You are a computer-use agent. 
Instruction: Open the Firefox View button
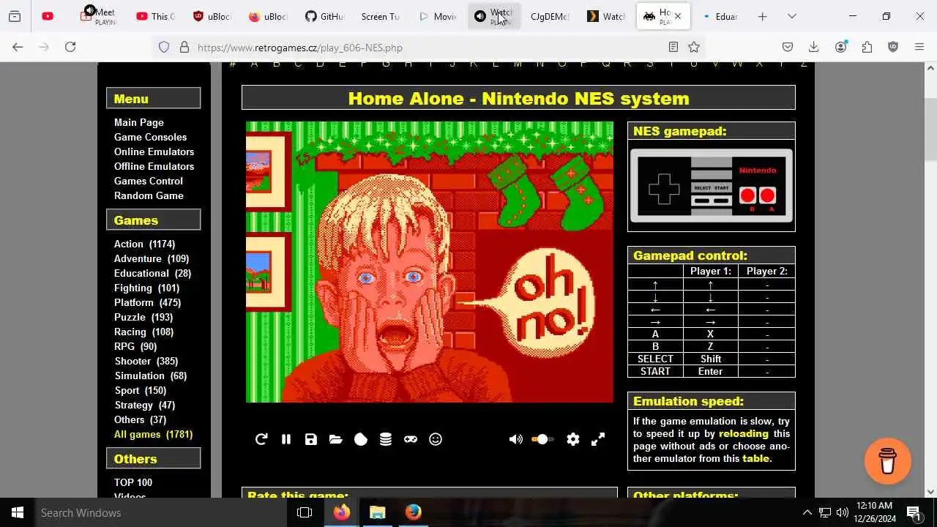15,16
